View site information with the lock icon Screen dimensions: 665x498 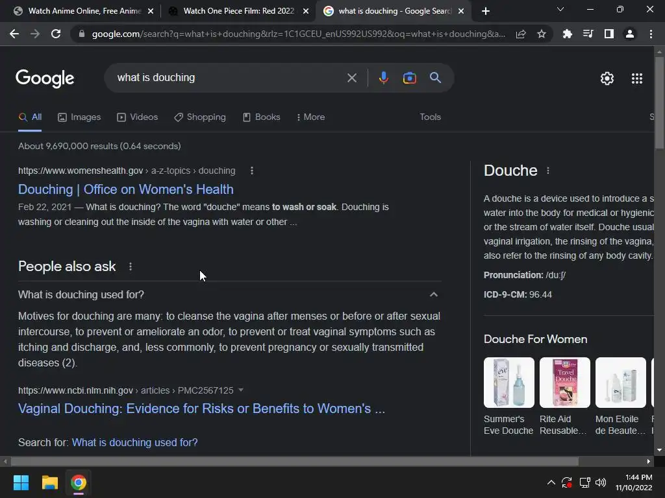coord(82,34)
